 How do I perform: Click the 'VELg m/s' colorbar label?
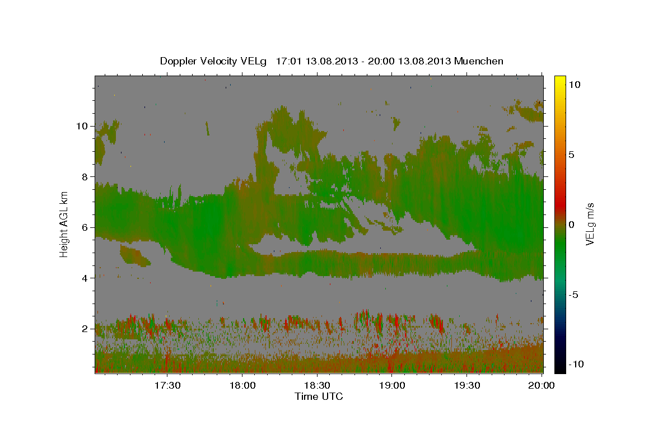coord(590,224)
